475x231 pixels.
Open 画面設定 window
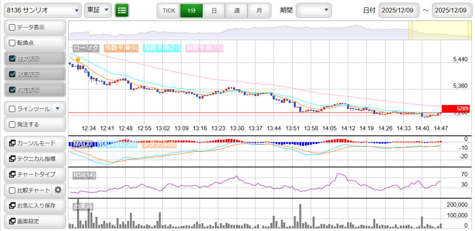pyautogui.click(x=35, y=221)
